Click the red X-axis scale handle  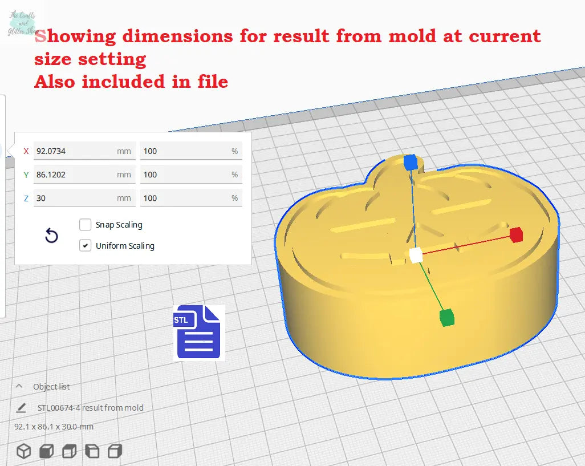[516, 234]
